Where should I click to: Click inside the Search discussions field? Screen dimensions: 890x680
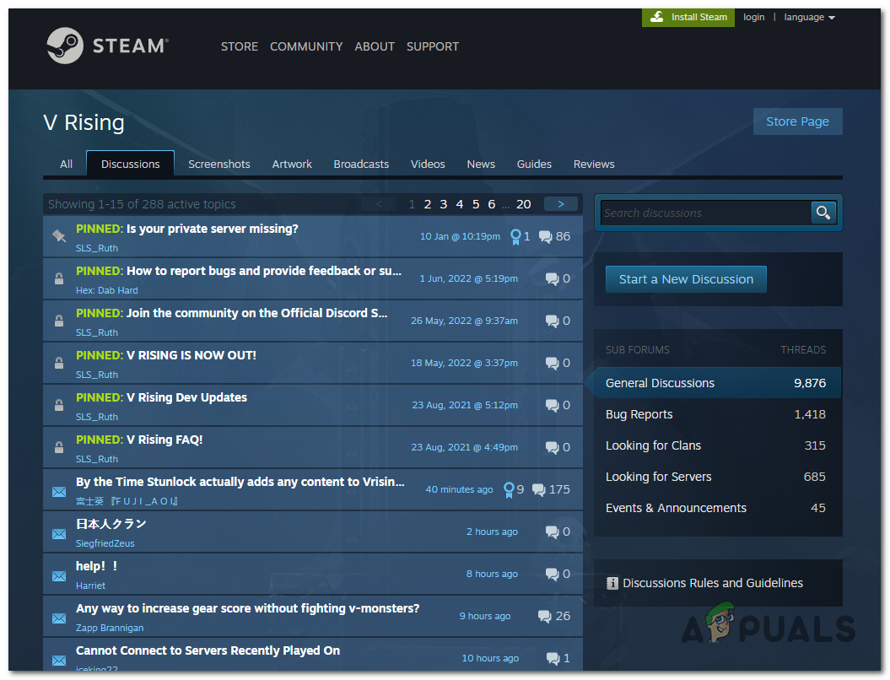[709, 213]
